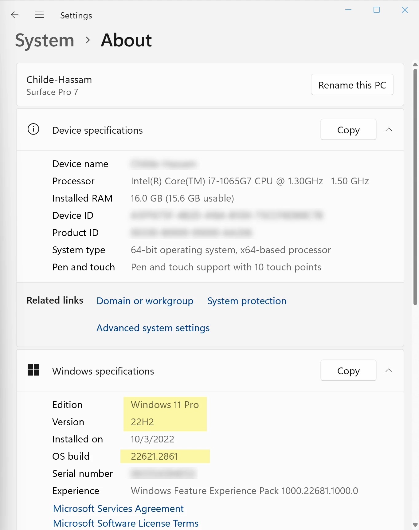This screenshot has height=530, width=419.
Task: Maximize the Settings window
Action: pos(377,10)
